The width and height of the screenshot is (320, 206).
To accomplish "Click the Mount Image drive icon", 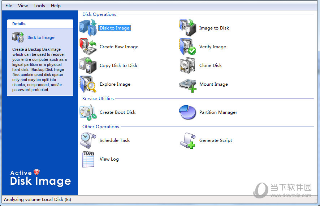I will coord(187,86).
